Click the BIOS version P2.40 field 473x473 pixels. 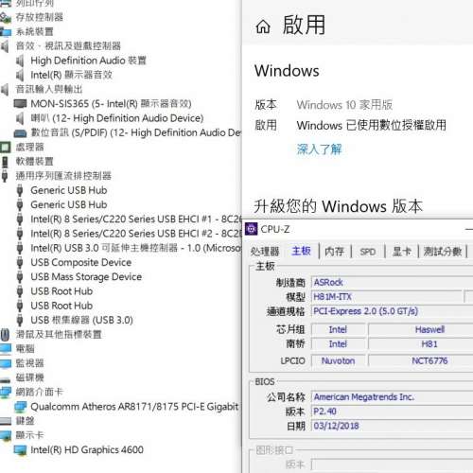[x=392, y=412]
